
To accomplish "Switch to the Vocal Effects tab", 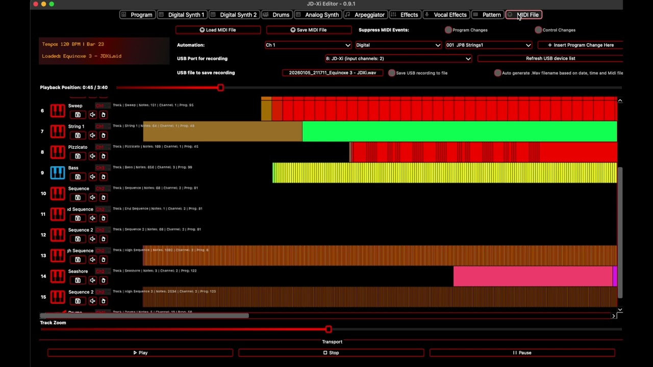I will click(x=446, y=15).
